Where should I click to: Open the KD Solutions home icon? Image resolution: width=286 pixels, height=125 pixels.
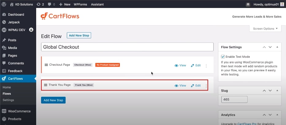pyautogui.click(x=12, y=4)
